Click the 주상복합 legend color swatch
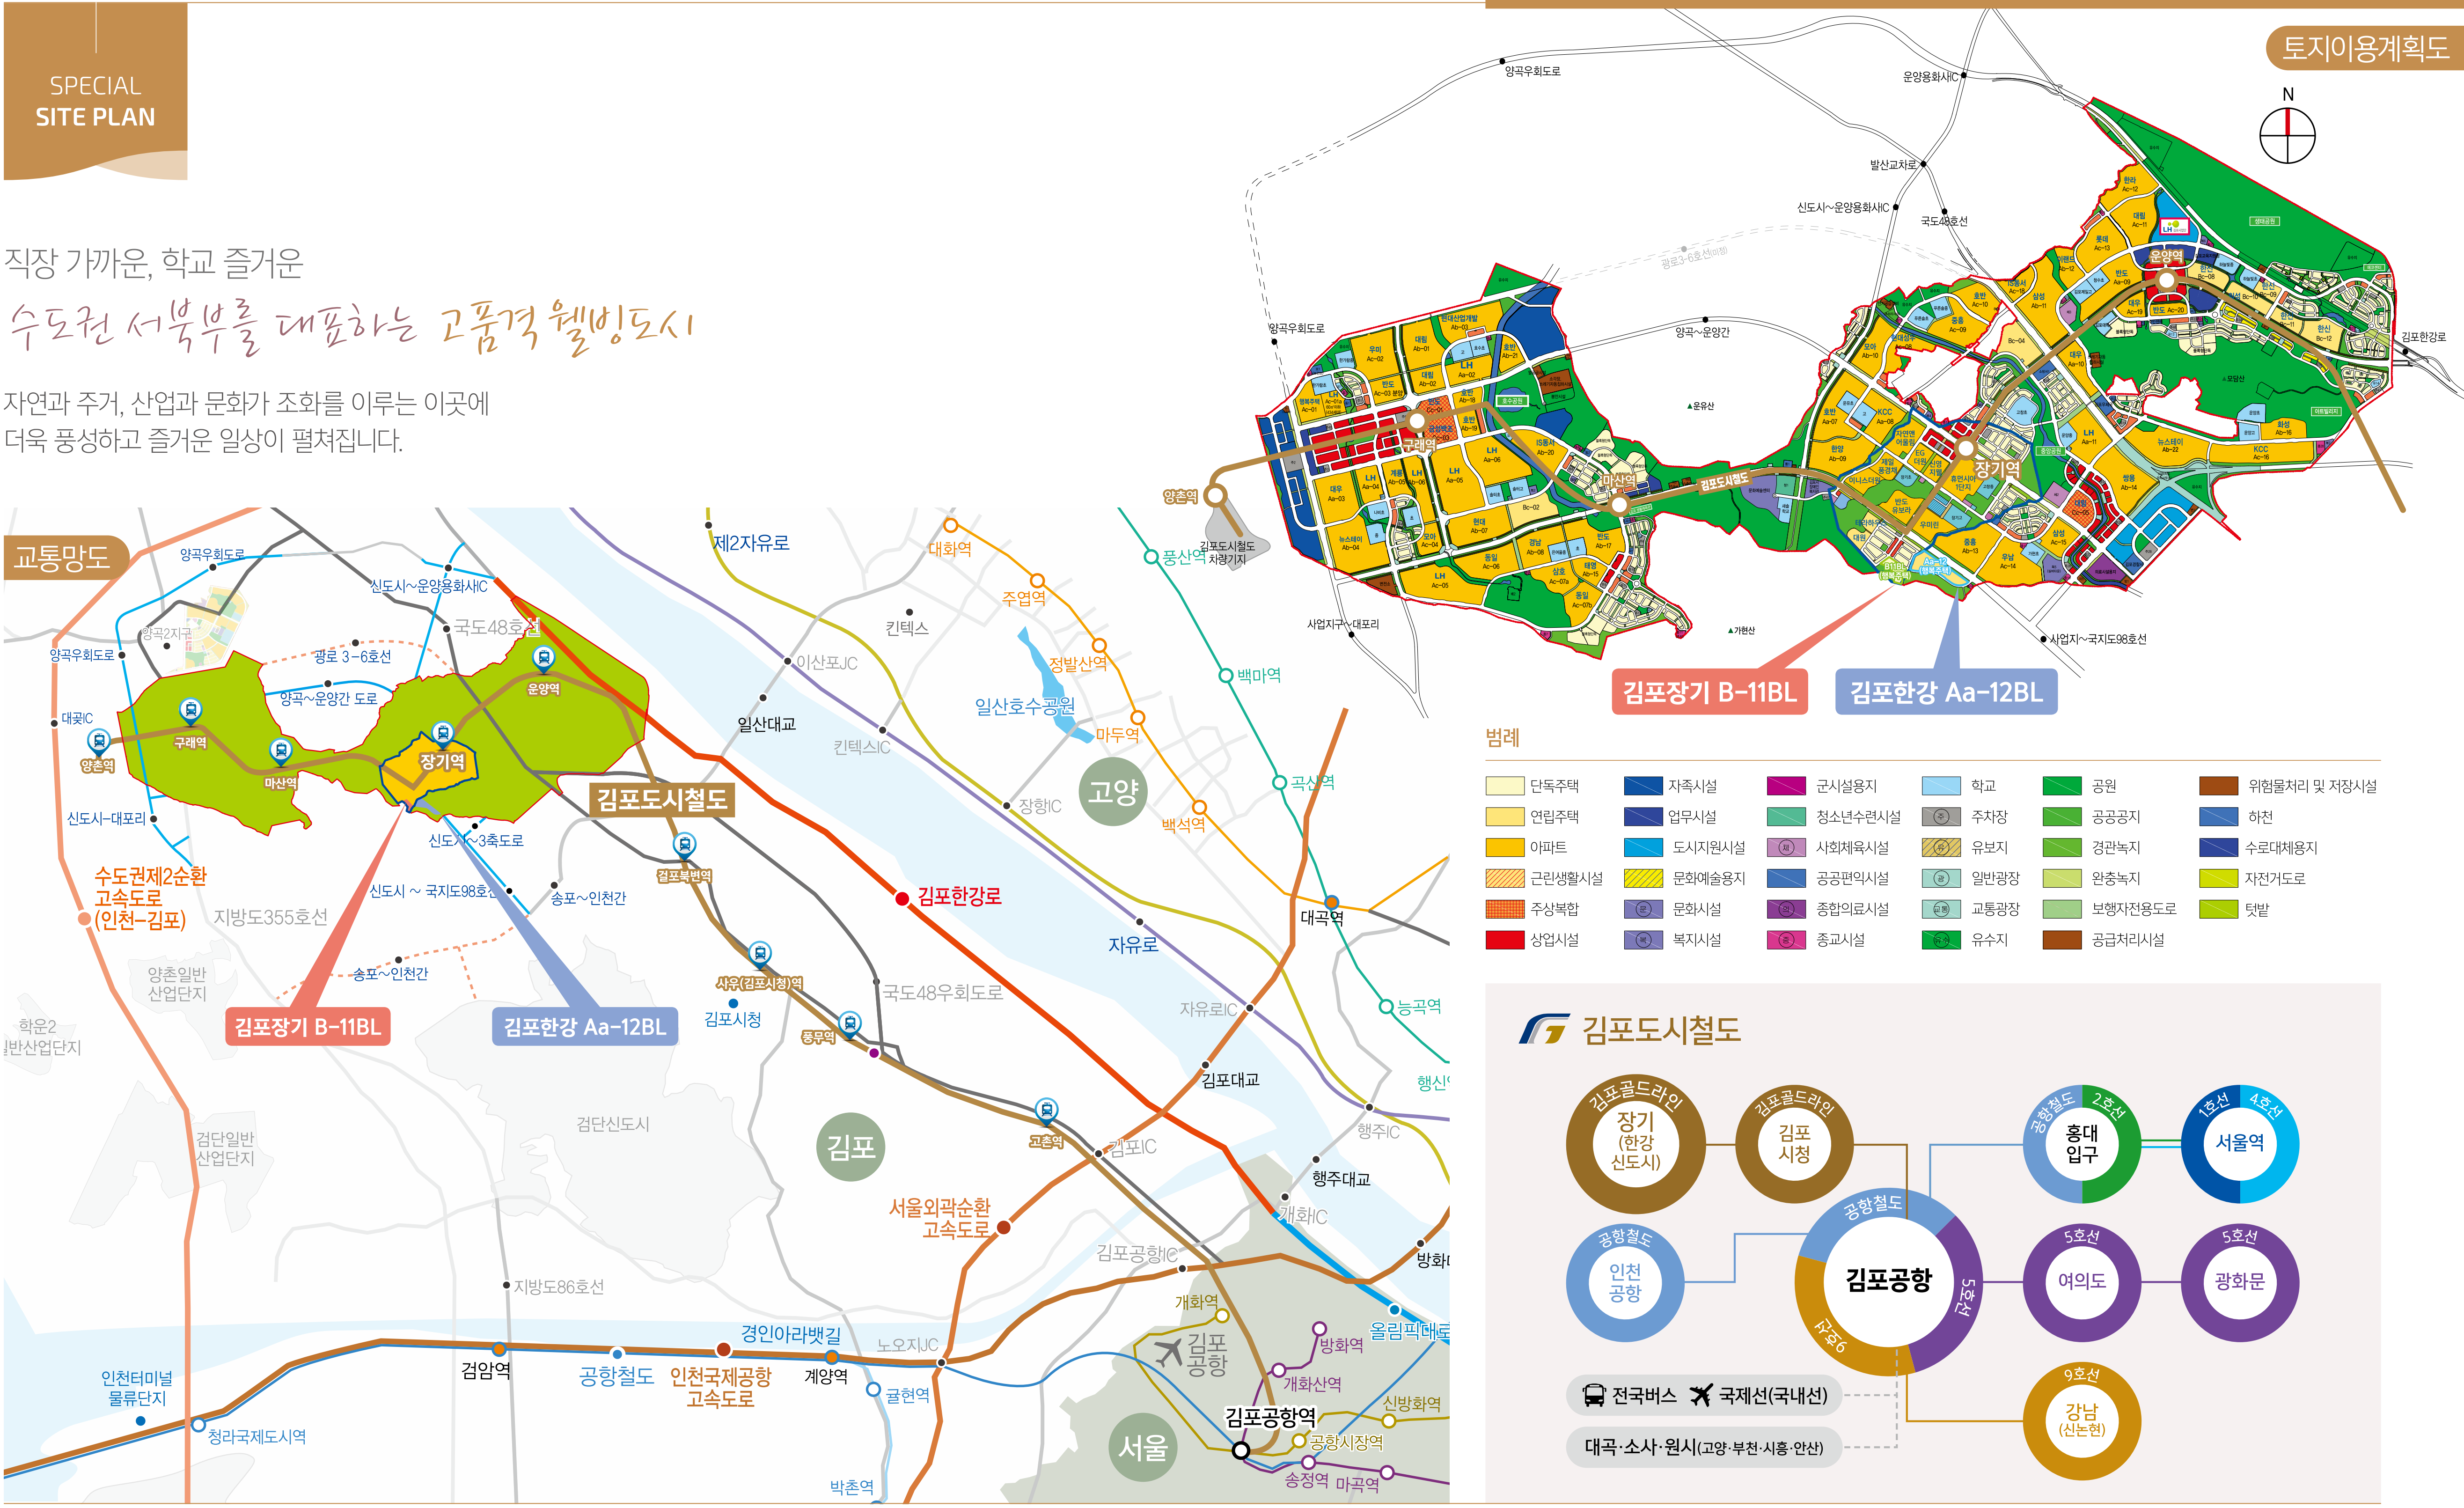This screenshot has width=2464, height=1508. tap(1505, 910)
